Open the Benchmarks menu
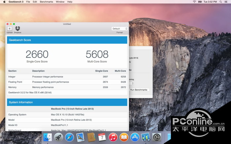Image resolution: width=231 pixels, height=144 pixels. click(47, 2)
